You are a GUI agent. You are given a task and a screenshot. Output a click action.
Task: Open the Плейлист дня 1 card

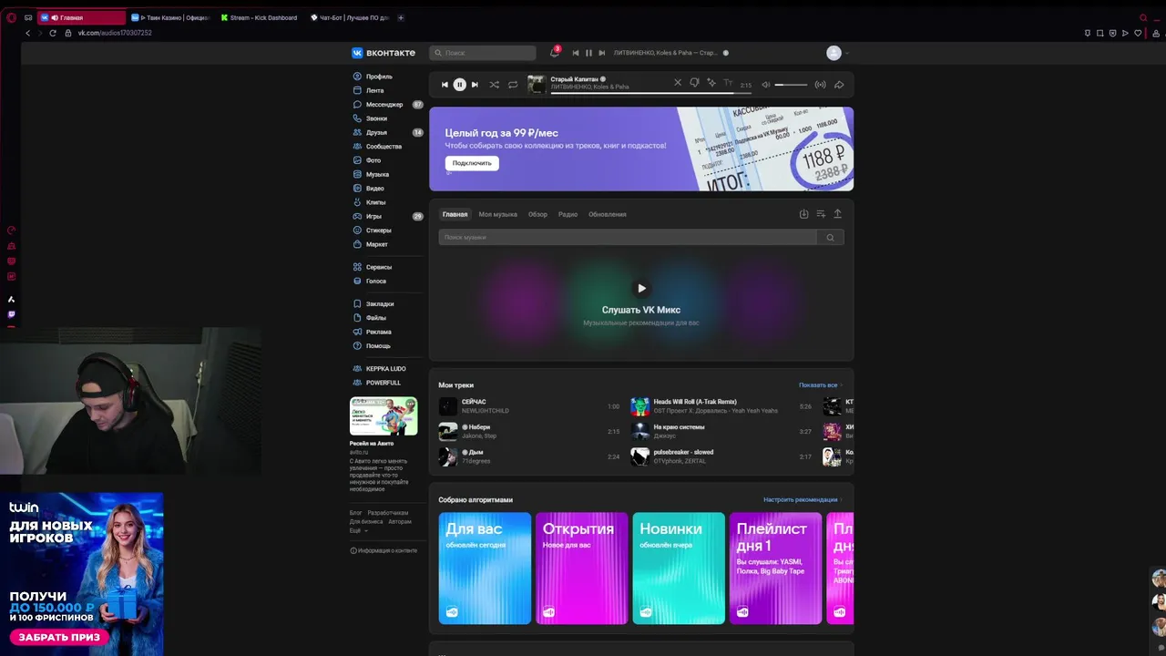775,569
